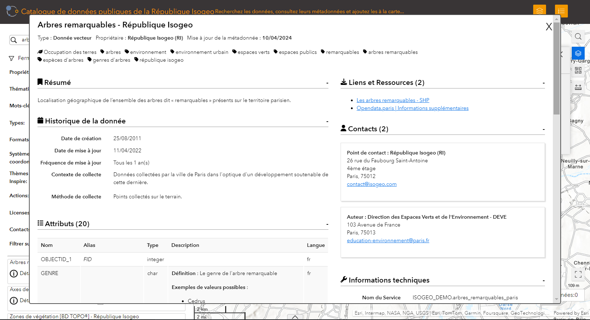Collapse the Historique de la donnée section
This screenshot has width=590, height=320.
tap(327, 122)
